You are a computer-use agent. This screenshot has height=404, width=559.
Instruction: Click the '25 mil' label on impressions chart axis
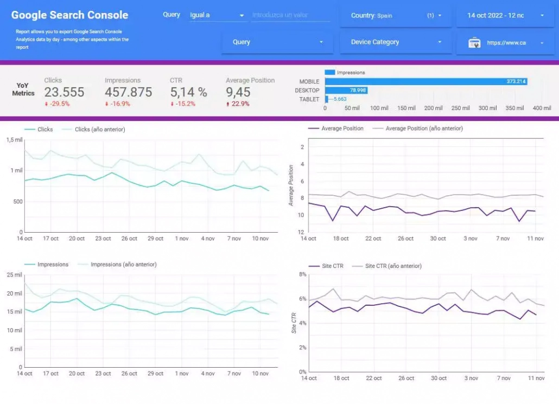tap(14, 275)
